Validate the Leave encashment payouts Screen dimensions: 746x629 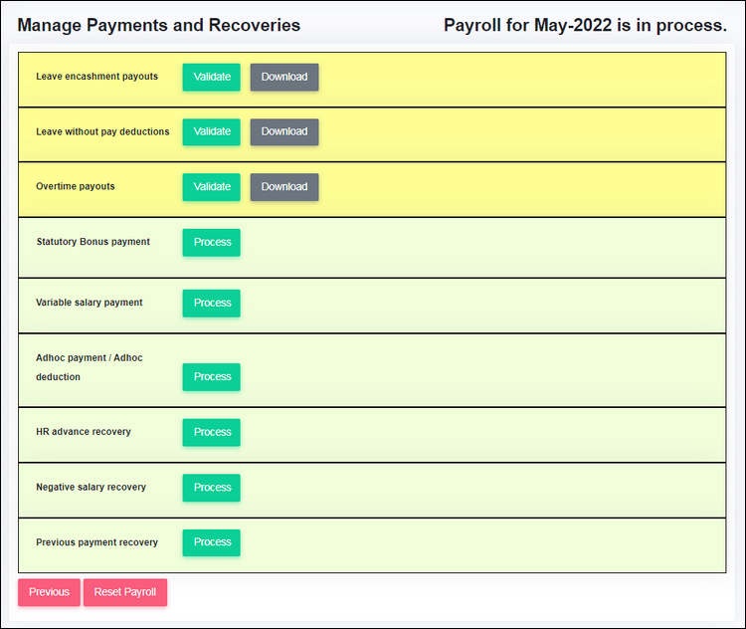click(211, 77)
